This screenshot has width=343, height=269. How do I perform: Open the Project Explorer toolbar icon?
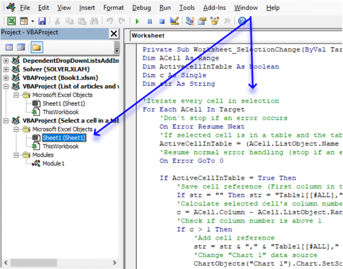(190, 21)
